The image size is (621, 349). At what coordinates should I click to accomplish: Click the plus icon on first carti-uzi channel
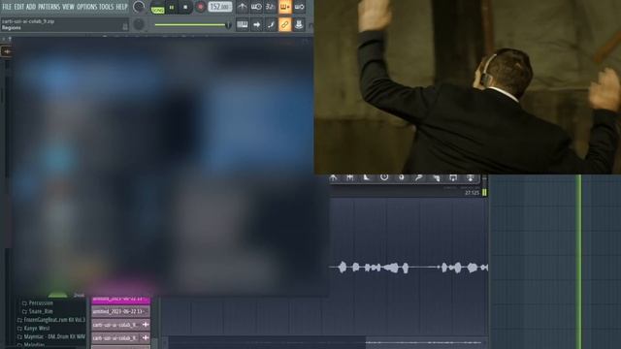coord(146,325)
